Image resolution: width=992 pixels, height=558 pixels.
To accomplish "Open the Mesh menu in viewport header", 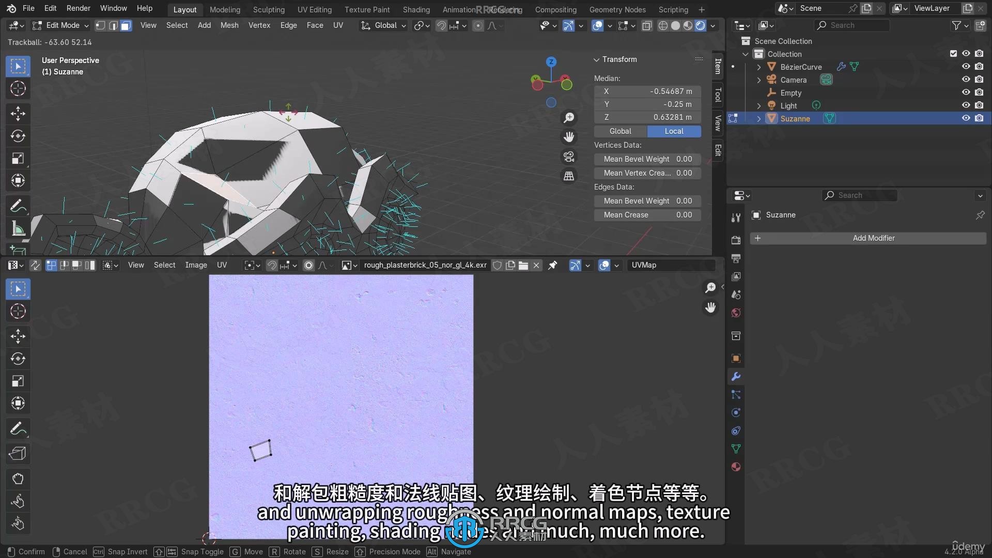I will coord(229,25).
